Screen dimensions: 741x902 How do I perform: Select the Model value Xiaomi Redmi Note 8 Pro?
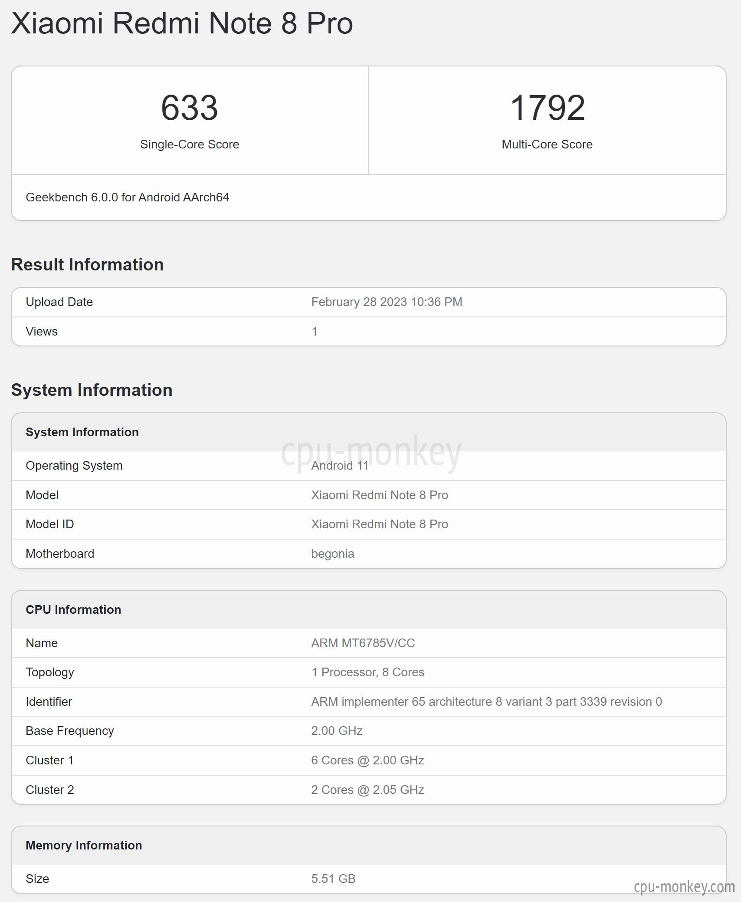pos(380,495)
